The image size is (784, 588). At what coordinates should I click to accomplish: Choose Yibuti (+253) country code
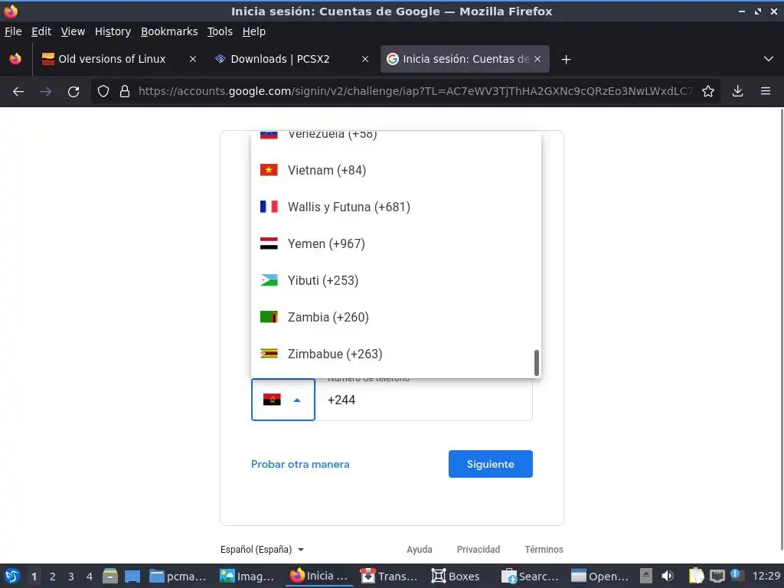pos(396,280)
